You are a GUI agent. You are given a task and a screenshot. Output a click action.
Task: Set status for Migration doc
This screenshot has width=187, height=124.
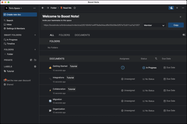tap(148, 101)
